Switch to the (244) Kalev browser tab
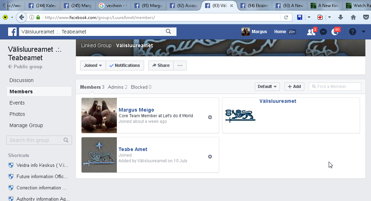371x201 pixels. [x=42, y=5]
